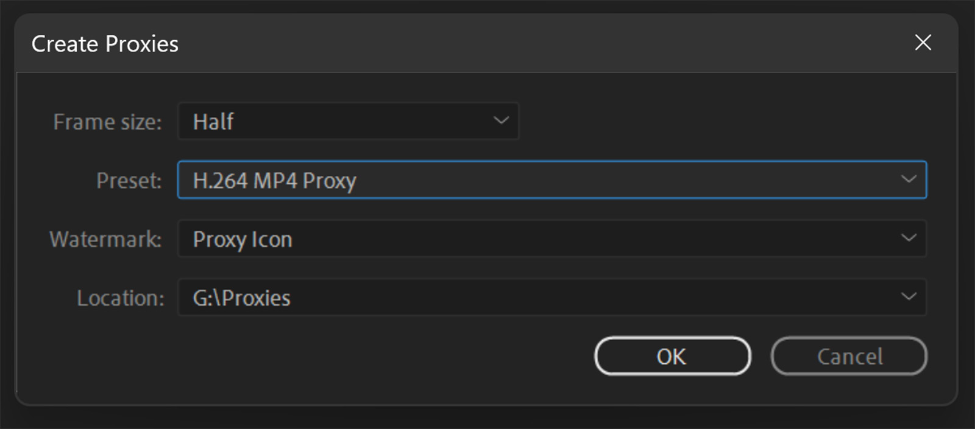Click the 'G:\Proxies' location path
Viewport: 975px width, 429px height.
point(241,298)
